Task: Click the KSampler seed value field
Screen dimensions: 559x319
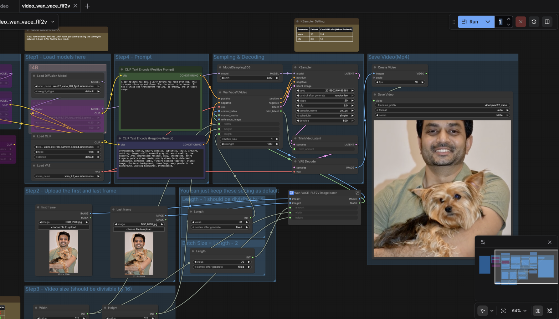Action: [x=325, y=91]
